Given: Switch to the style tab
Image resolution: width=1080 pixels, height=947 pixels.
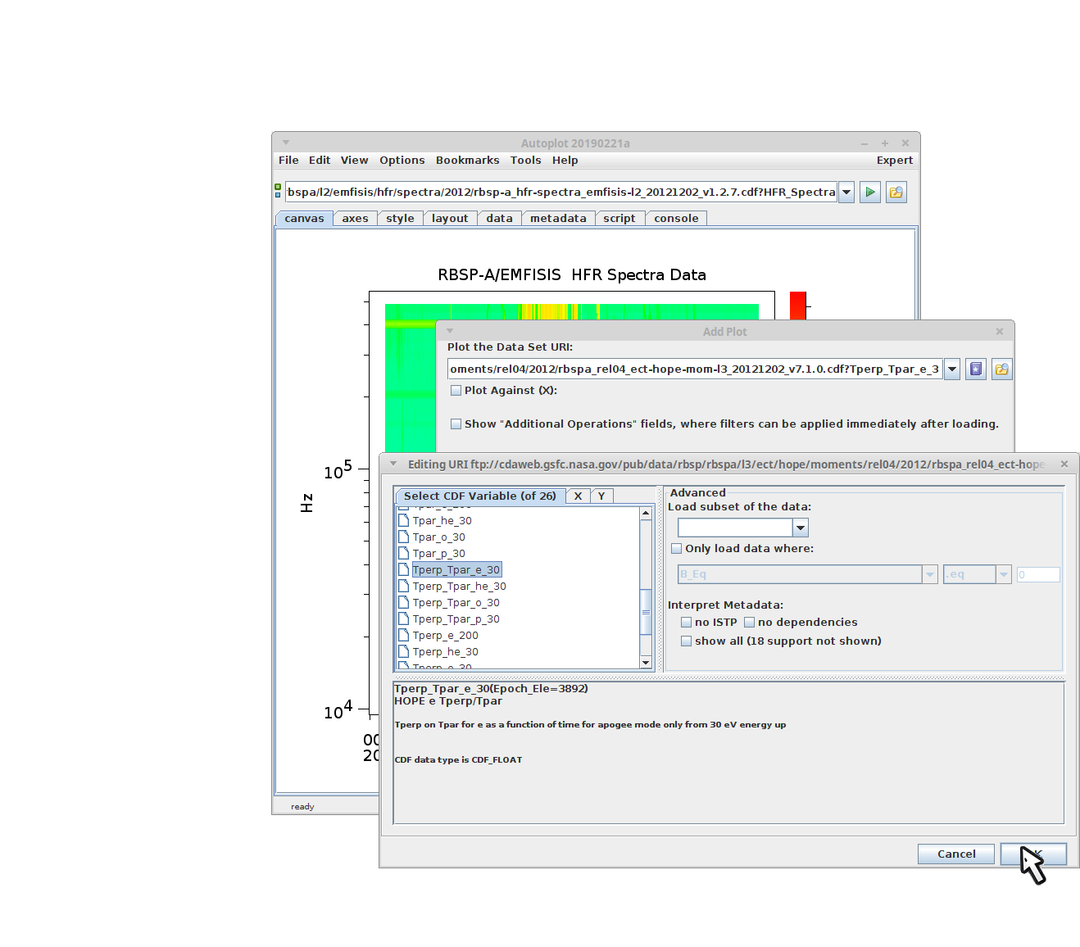Looking at the screenshot, I should [400, 219].
